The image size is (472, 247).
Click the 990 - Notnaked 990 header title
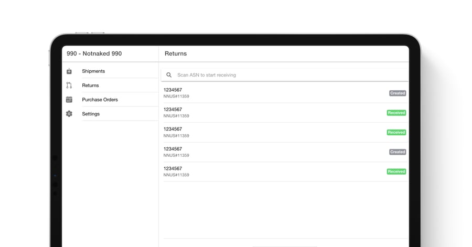pos(94,53)
